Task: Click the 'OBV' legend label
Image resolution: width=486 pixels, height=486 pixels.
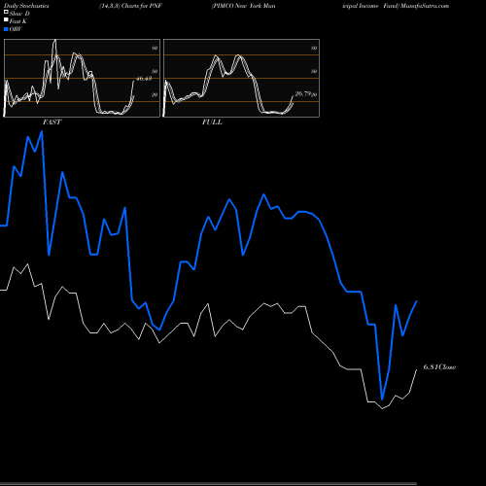Action: click(x=16, y=29)
